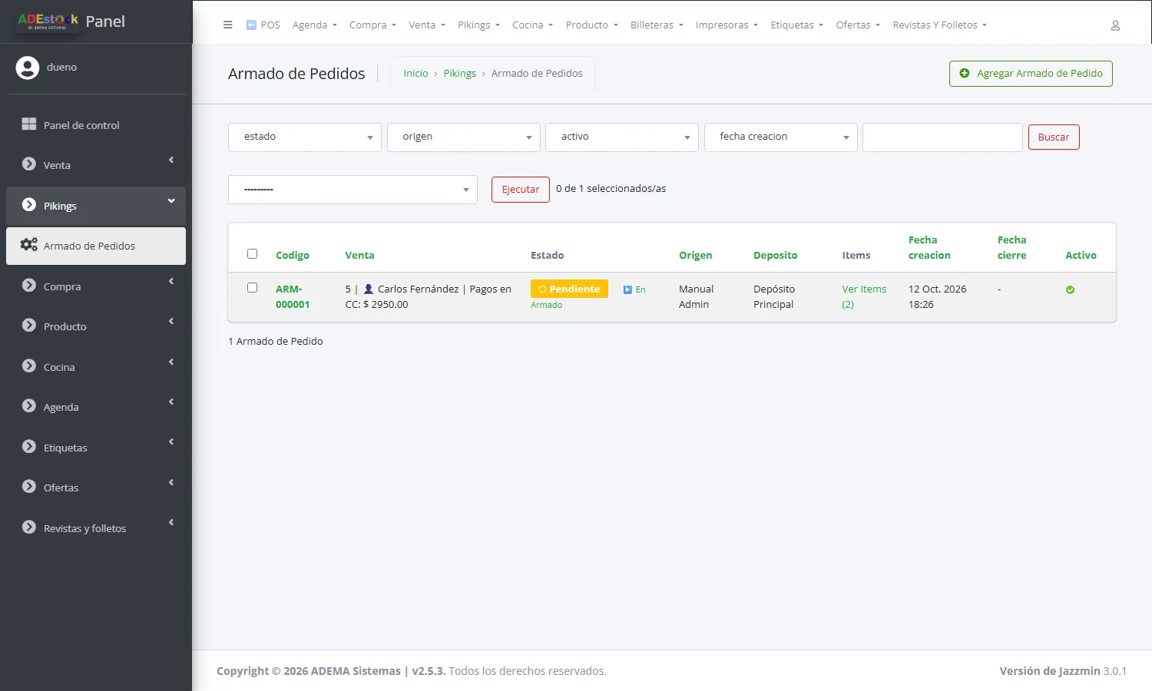Viewport: 1152px width, 691px height.
Task: Click the ADEstock logo in sidebar
Action: click(48, 21)
